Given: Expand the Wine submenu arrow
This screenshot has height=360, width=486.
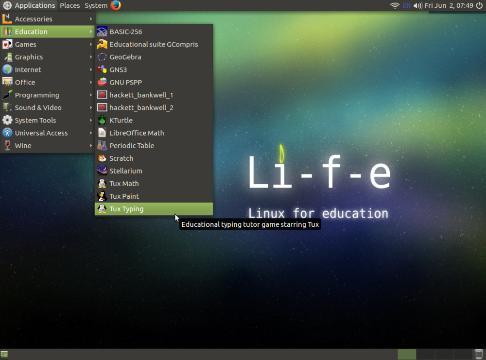Looking at the screenshot, I should [91, 146].
